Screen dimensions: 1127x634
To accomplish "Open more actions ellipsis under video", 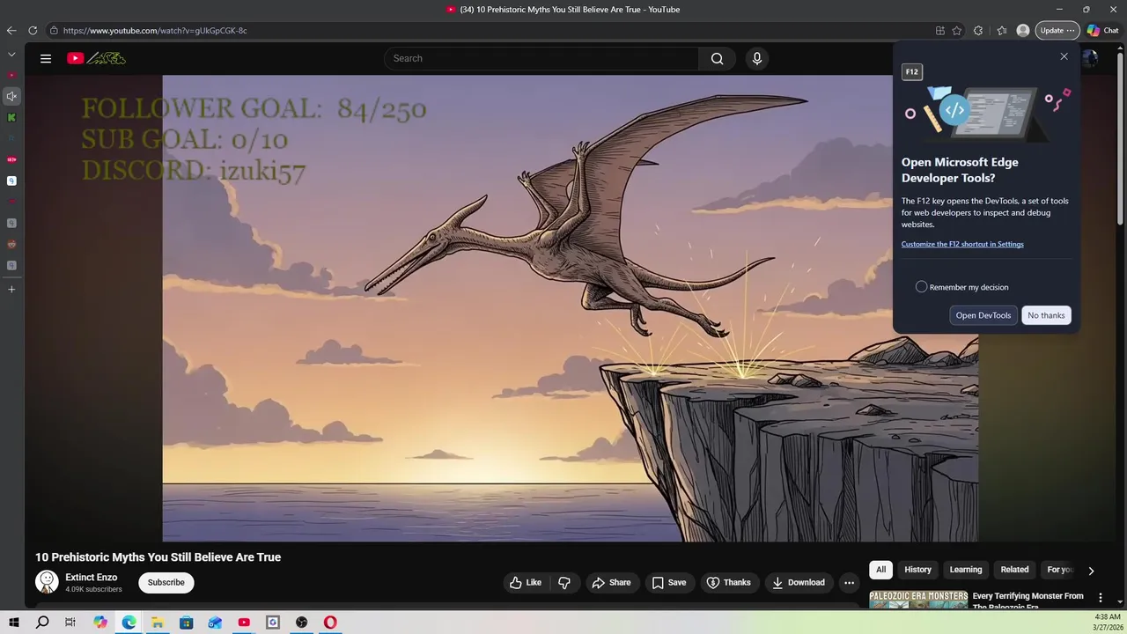I will point(849,582).
